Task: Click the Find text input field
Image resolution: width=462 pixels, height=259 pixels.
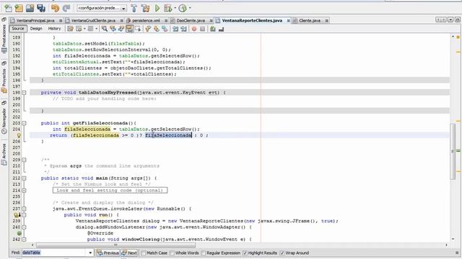Action: click(55, 253)
